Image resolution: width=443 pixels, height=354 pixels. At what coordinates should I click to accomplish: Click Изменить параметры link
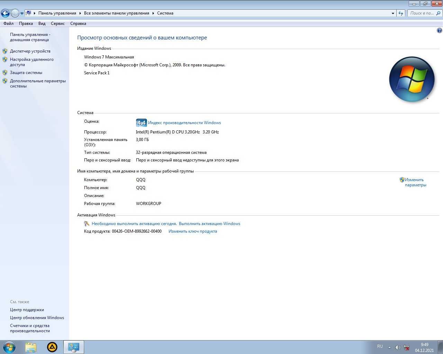click(416, 182)
